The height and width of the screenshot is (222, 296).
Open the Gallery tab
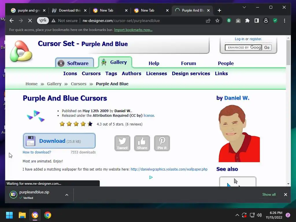click(x=115, y=62)
